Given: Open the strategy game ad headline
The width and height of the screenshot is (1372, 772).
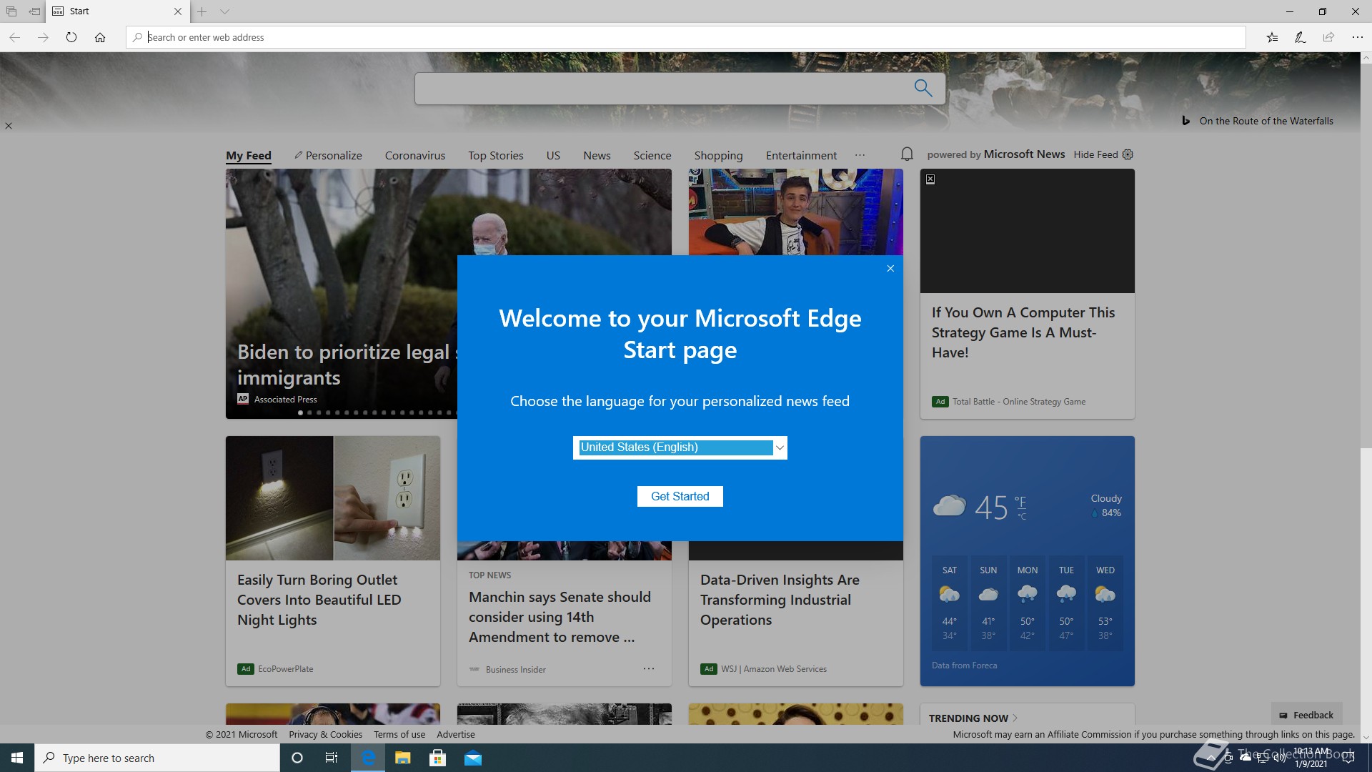Looking at the screenshot, I should tap(1023, 332).
